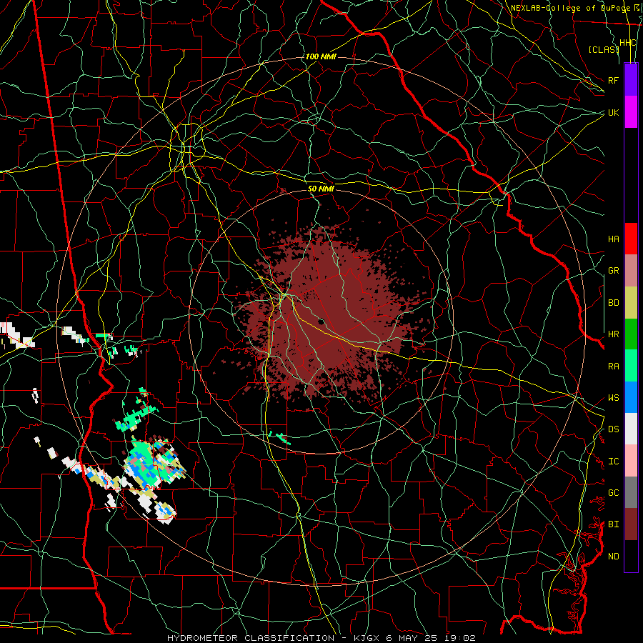Viewport: 643px width, 643px height.
Task: Click the NEXLAB-College of DuPage header text
Action: click(570, 8)
